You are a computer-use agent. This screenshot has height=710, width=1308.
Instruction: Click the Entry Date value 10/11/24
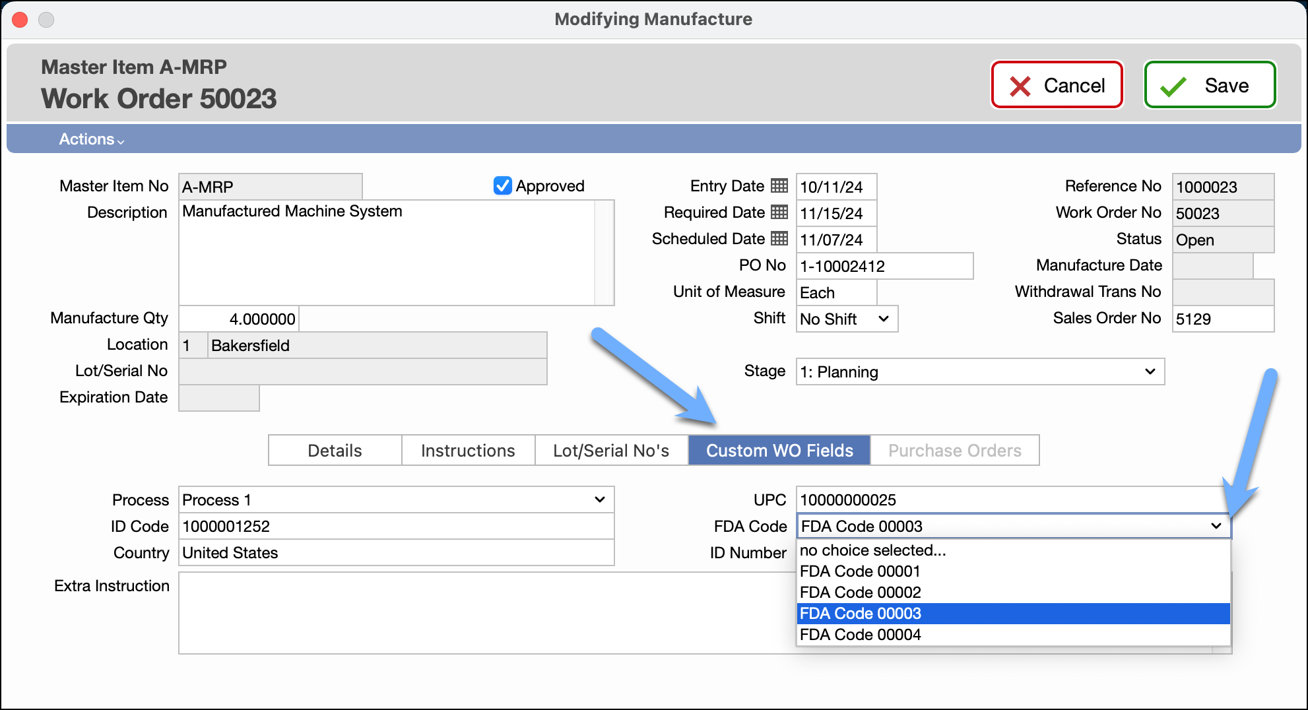click(x=836, y=187)
